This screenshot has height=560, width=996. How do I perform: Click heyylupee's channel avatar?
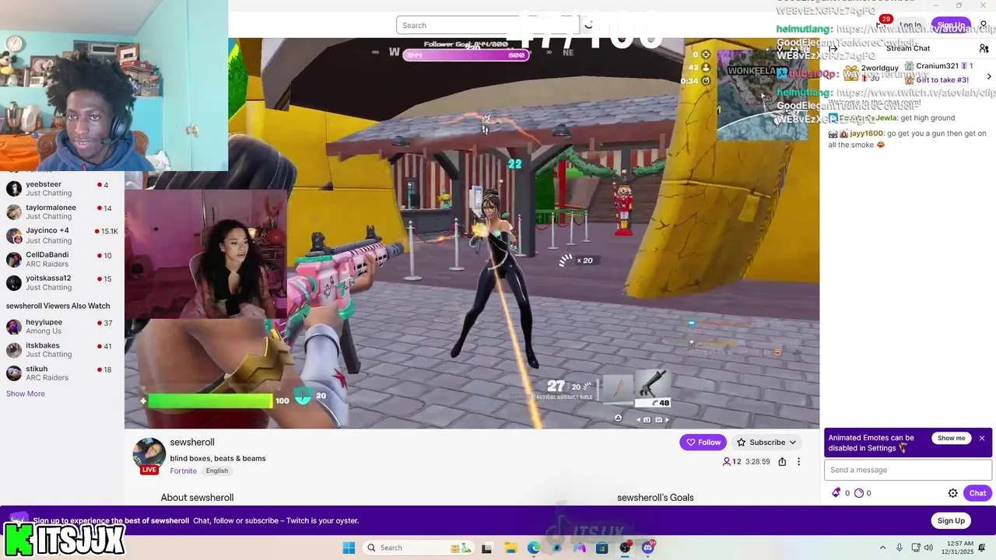[x=14, y=326]
